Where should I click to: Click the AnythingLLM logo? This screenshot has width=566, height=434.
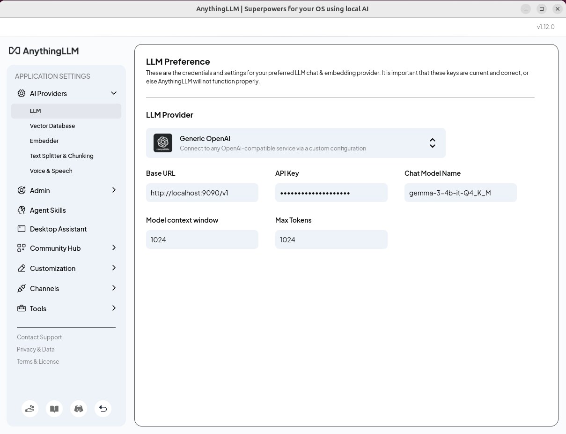44,51
